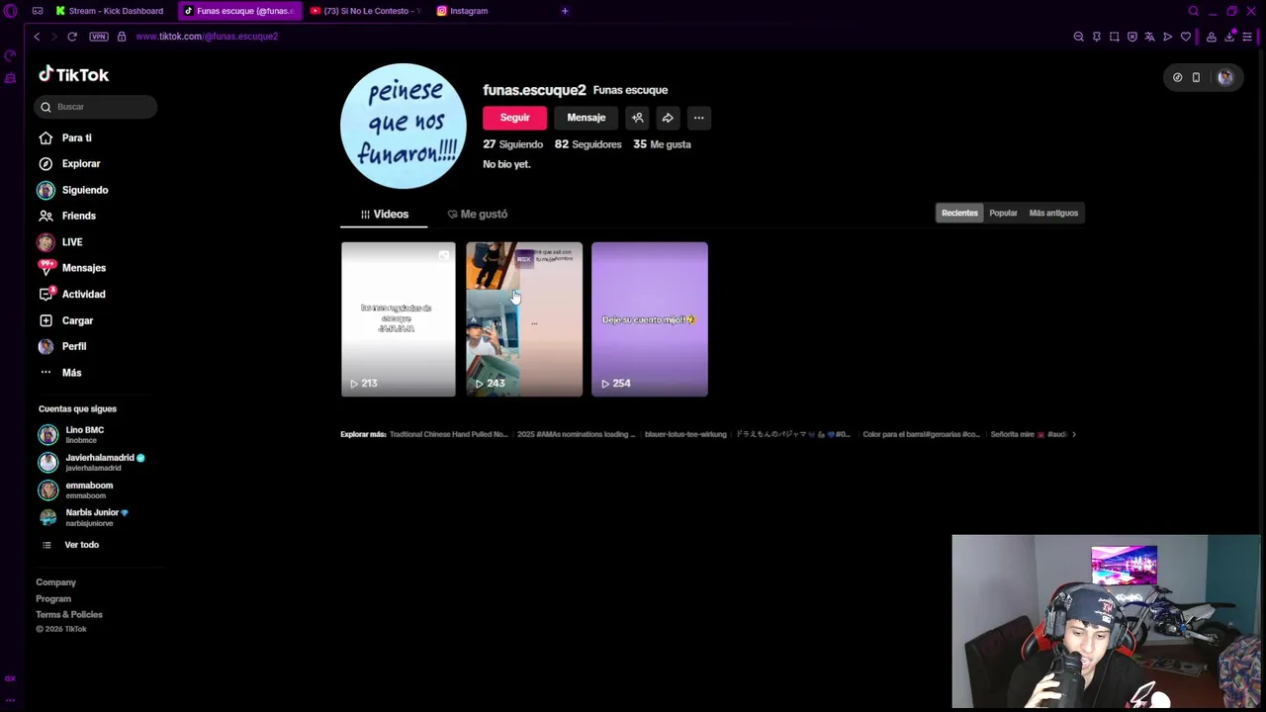Open the video with 254 views
This screenshot has height=712, width=1266.
coord(650,319)
